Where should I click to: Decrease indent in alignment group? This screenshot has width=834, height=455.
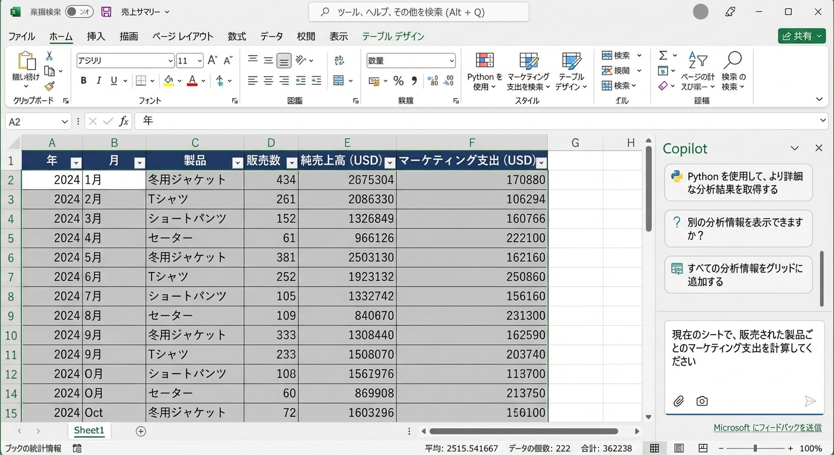point(300,81)
